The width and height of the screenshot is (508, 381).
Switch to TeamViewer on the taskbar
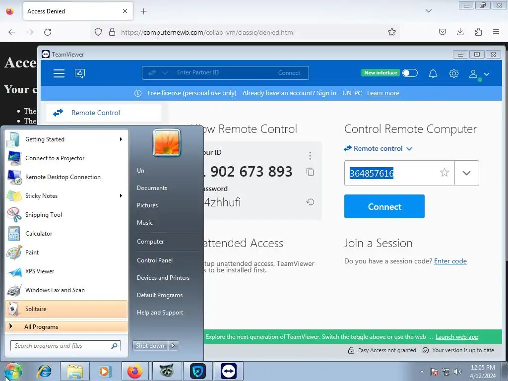coord(229,371)
